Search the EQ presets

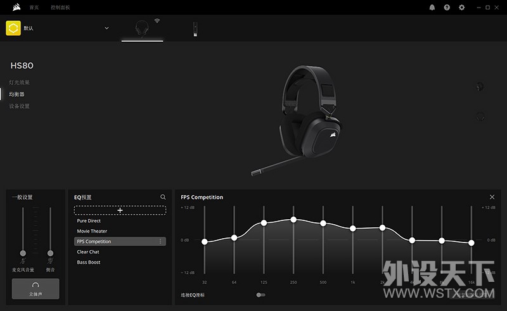pos(163,197)
